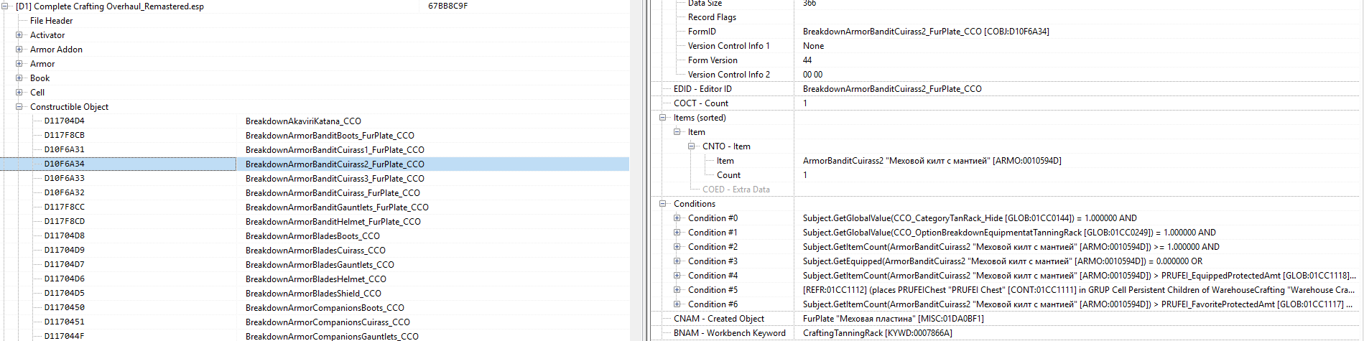Select record BreakdownArmorBladesCuirass_CCO
The image size is (1364, 341).
[x=315, y=251]
